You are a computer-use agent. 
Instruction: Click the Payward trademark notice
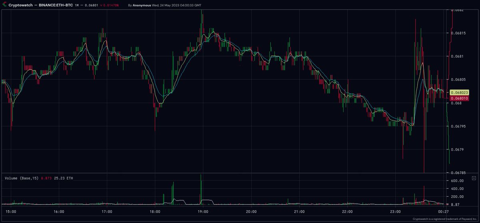(444, 219)
